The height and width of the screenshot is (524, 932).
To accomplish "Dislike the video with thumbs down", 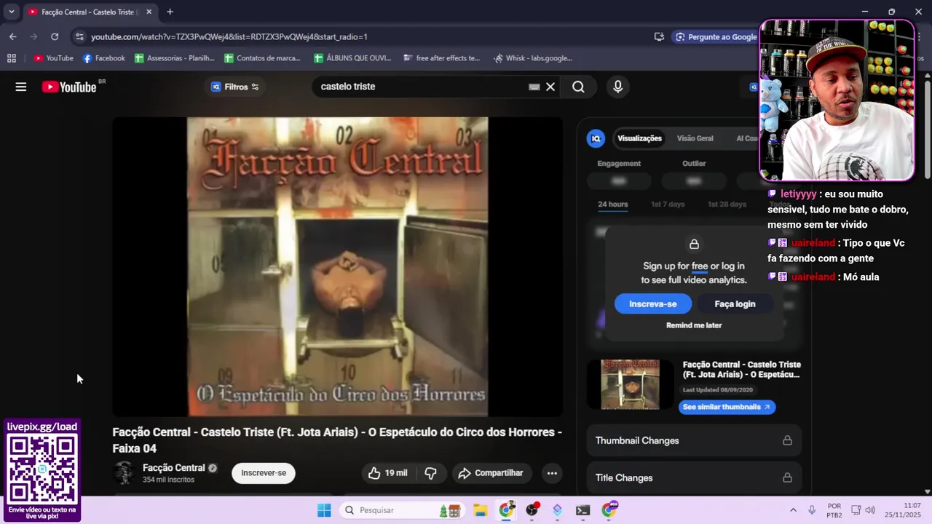I will pyautogui.click(x=430, y=473).
